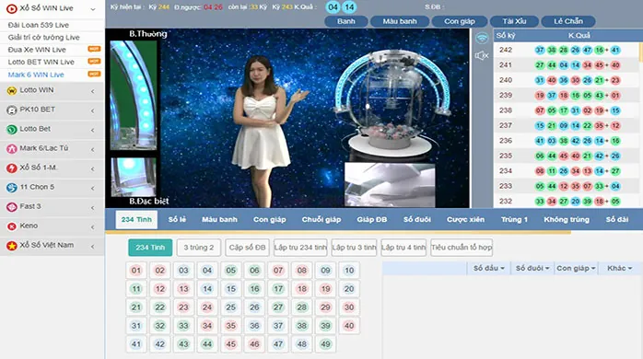The image size is (643, 359).
Task: Select number ball 28
Action: click(x=302, y=307)
